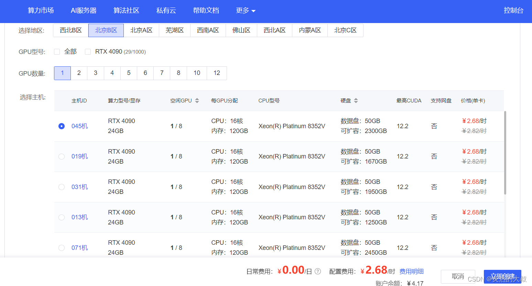This screenshot has height=286, width=532.
Task: Sort hosts by 空闲GPU column arrows
Action: [x=197, y=100]
